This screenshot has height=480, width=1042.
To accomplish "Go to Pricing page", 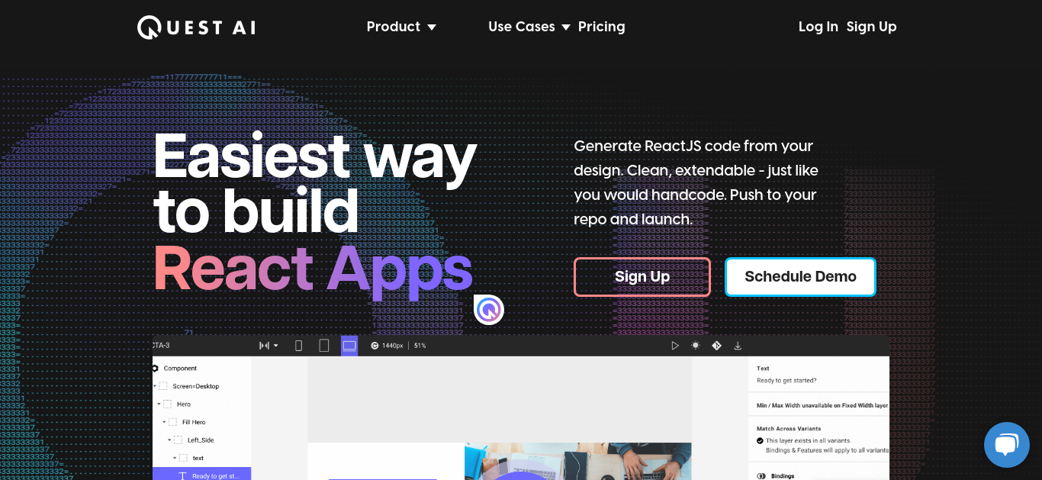I will (602, 27).
